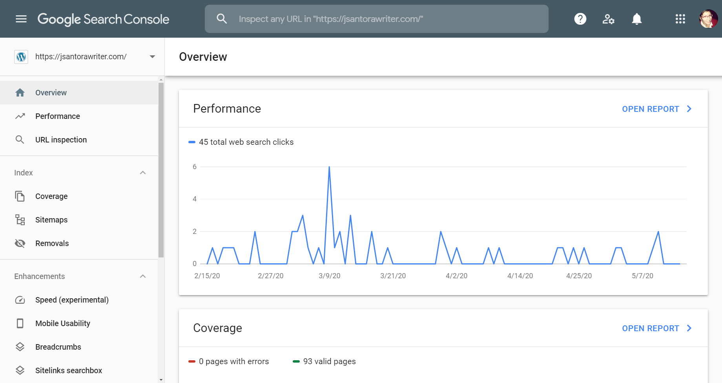Open the Google apps grid icon

(x=680, y=19)
